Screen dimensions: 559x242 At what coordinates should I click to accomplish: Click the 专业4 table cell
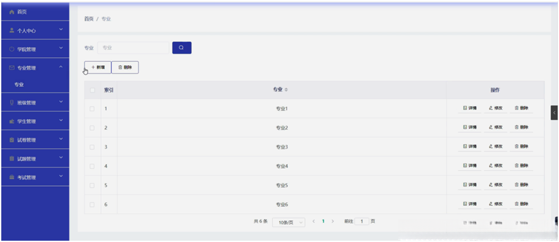(282, 166)
